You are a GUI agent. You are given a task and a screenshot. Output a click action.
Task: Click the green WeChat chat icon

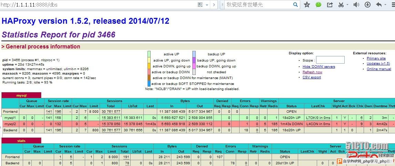tap(318, 5)
